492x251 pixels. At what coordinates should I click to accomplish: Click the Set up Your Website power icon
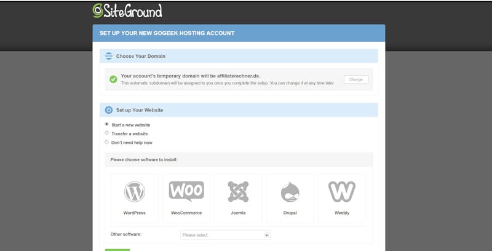point(109,110)
